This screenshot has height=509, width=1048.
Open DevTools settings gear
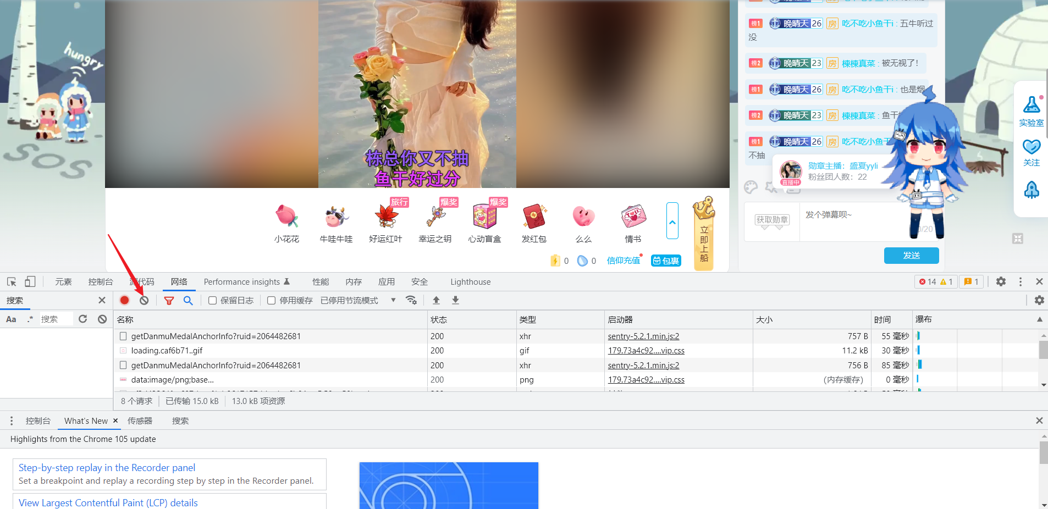pyautogui.click(x=1001, y=281)
